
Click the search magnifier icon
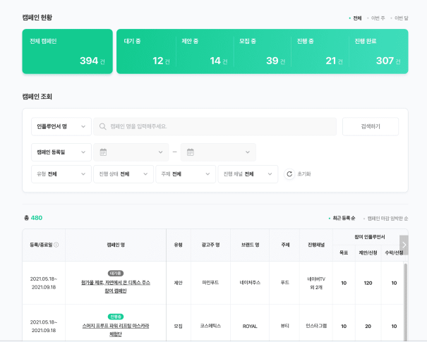point(102,126)
